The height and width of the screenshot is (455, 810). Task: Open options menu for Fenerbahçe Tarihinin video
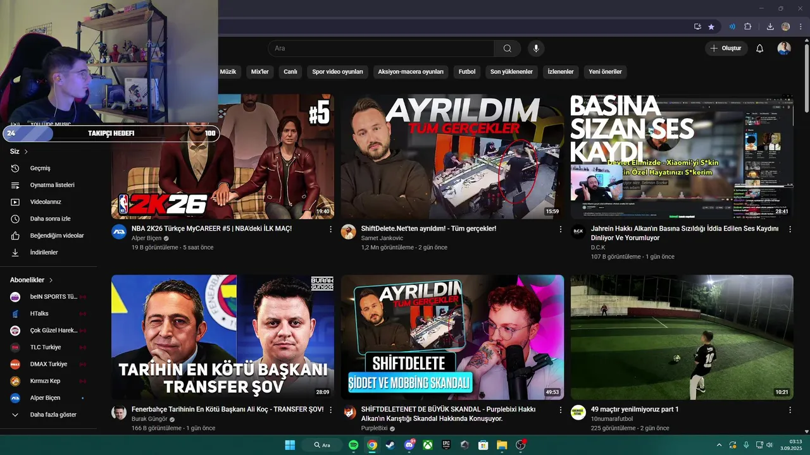(x=330, y=410)
